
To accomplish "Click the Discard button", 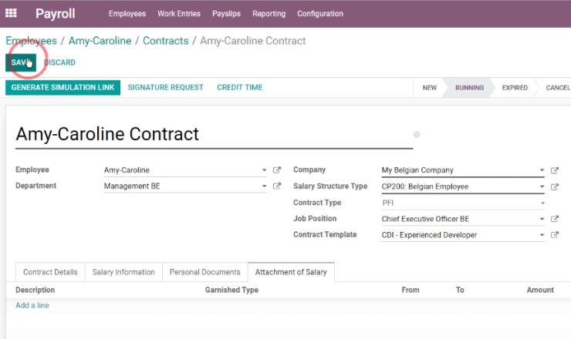I will point(59,62).
